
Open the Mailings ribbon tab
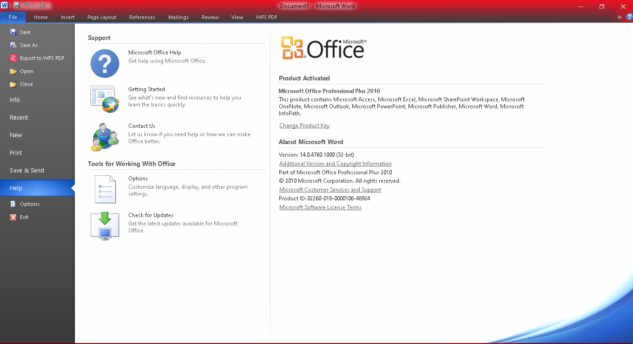coord(178,17)
